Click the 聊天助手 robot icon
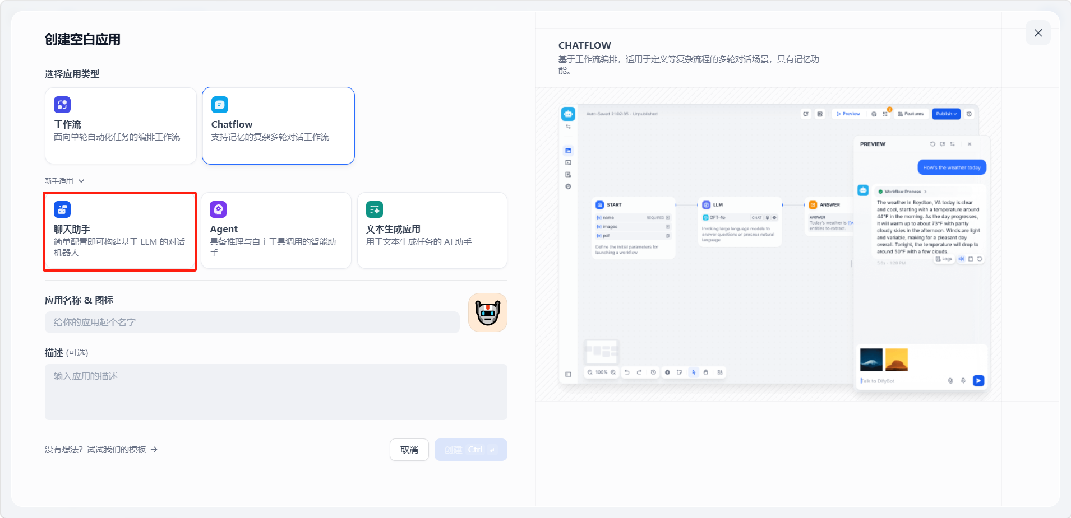 click(62, 209)
